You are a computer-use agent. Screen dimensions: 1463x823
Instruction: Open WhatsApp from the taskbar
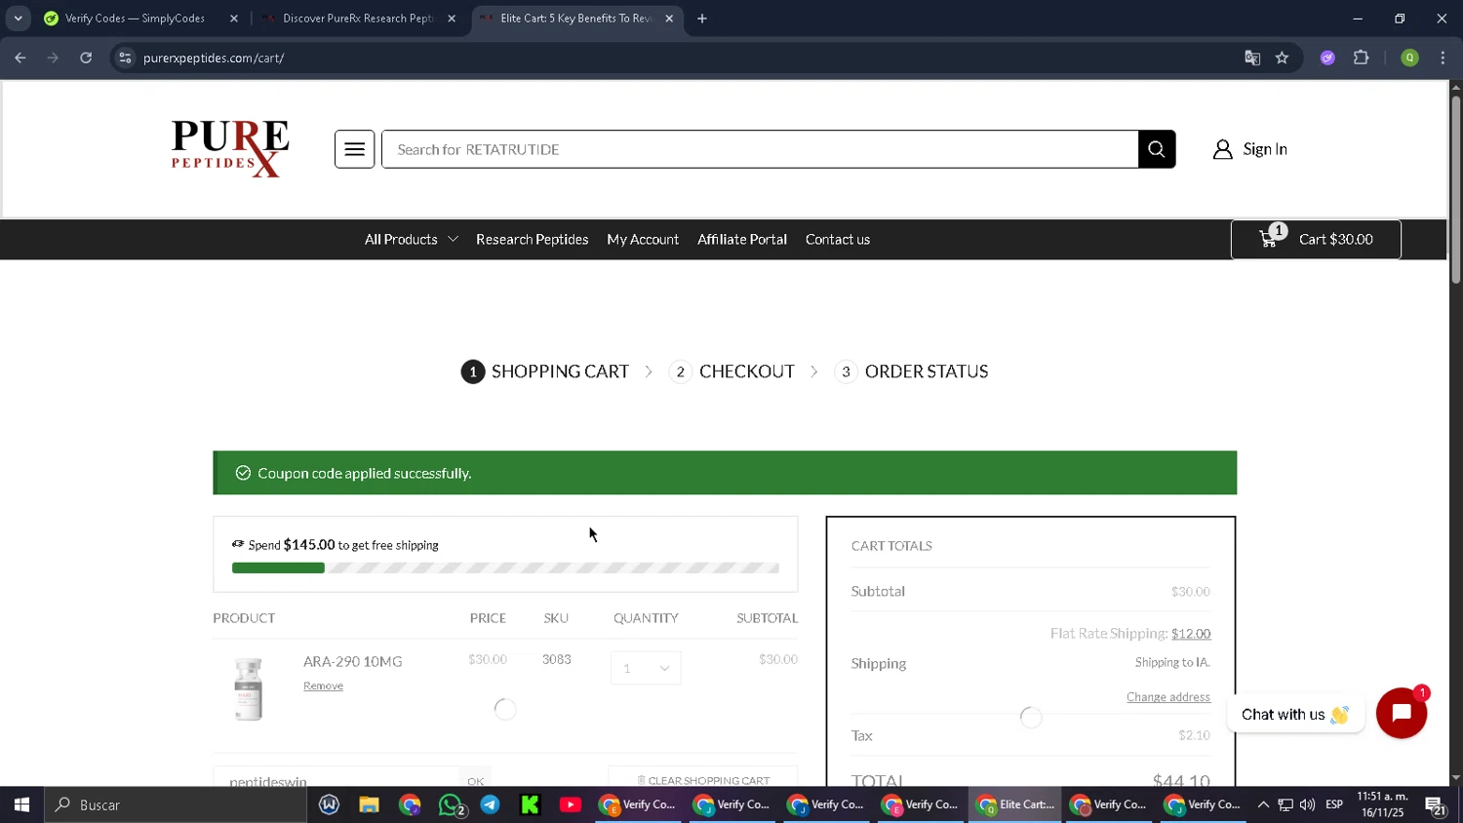(451, 804)
